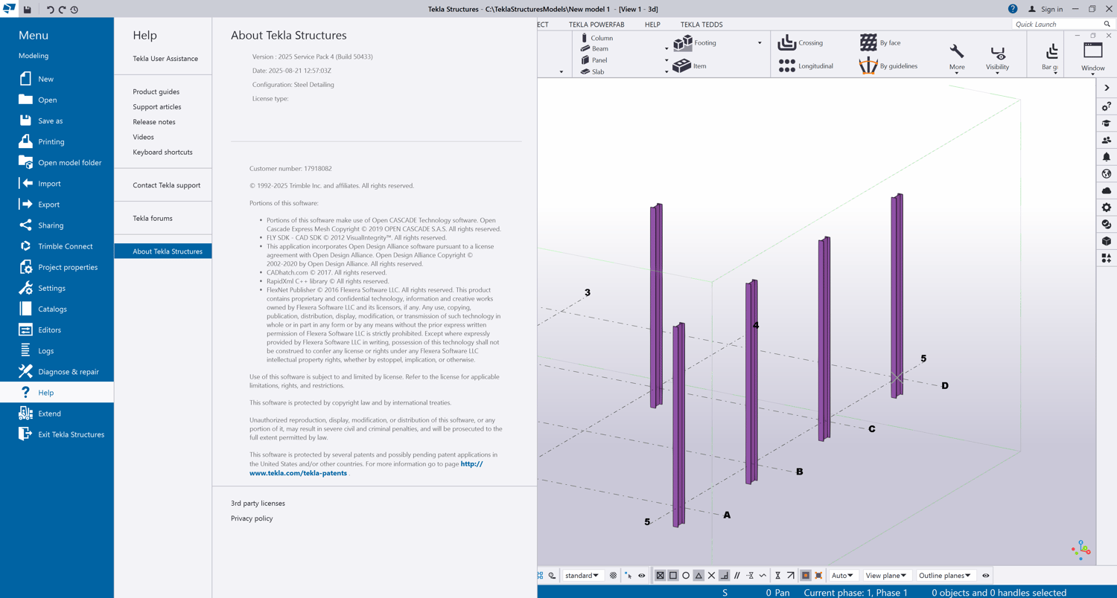Open the graduation cap learning panel icon
Viewport: 1117px width, 598px height.
pyautogui.click(x=1107, y=123)
